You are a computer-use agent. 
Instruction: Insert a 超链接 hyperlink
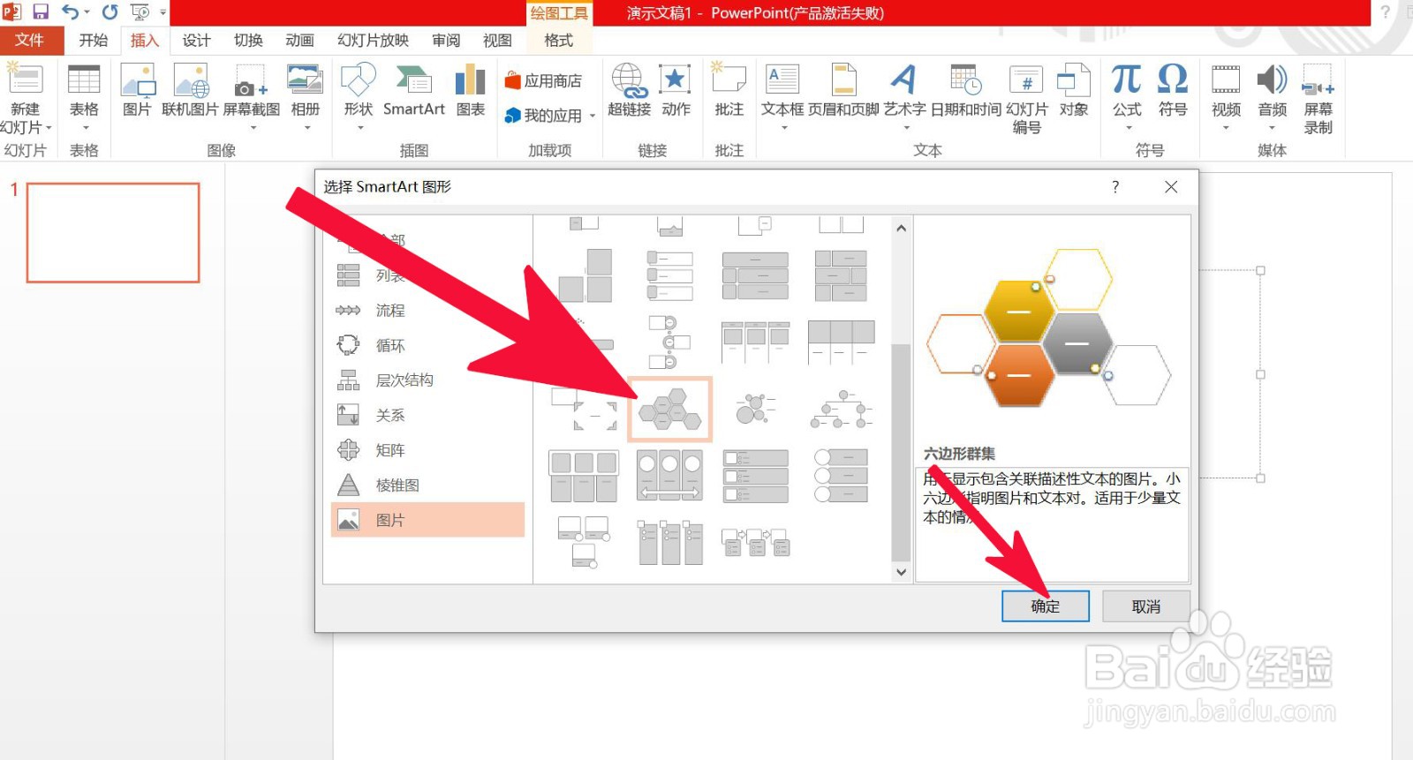point(629,91)
